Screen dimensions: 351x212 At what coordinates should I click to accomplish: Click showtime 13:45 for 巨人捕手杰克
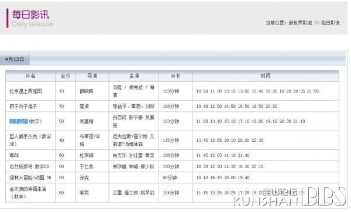point(202,140)
